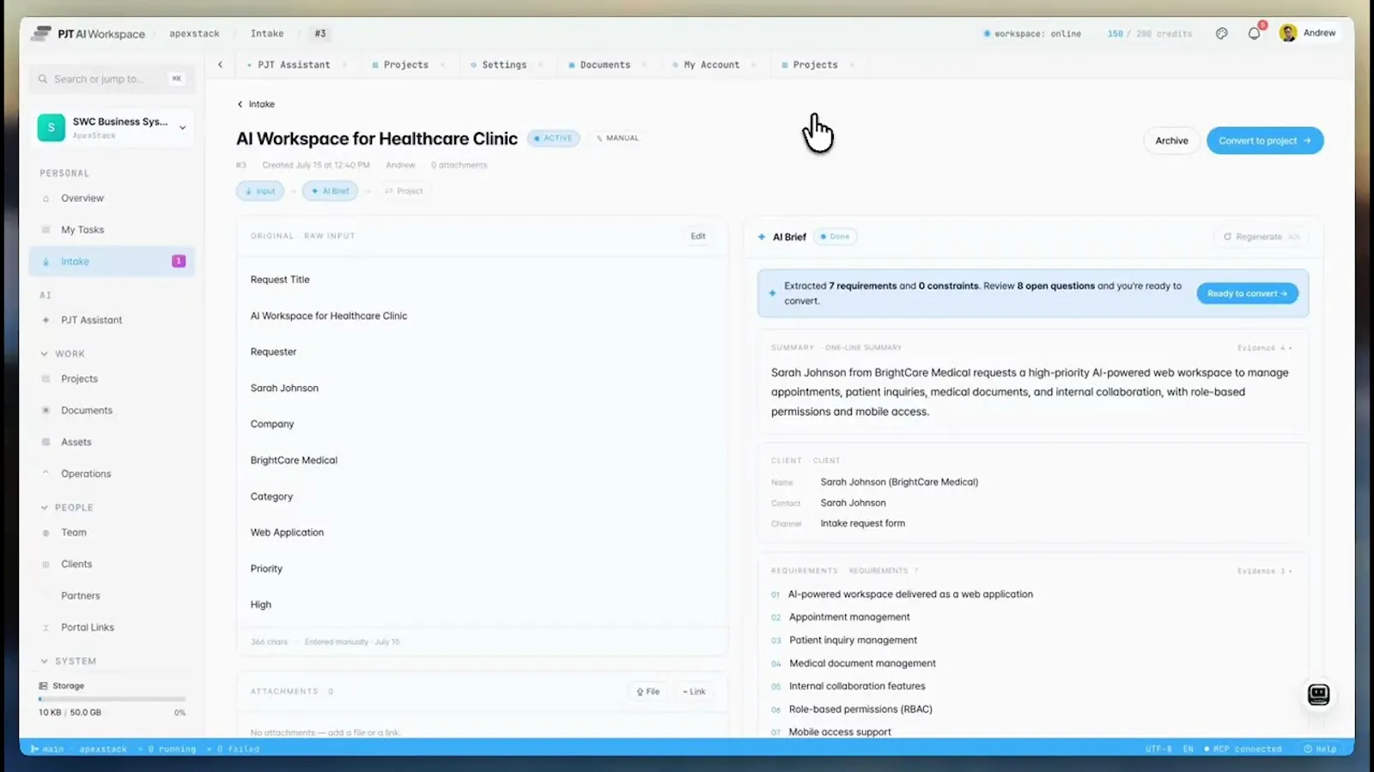Switch to the Documents tab
1374x772 pixels.
click(605, 65)
